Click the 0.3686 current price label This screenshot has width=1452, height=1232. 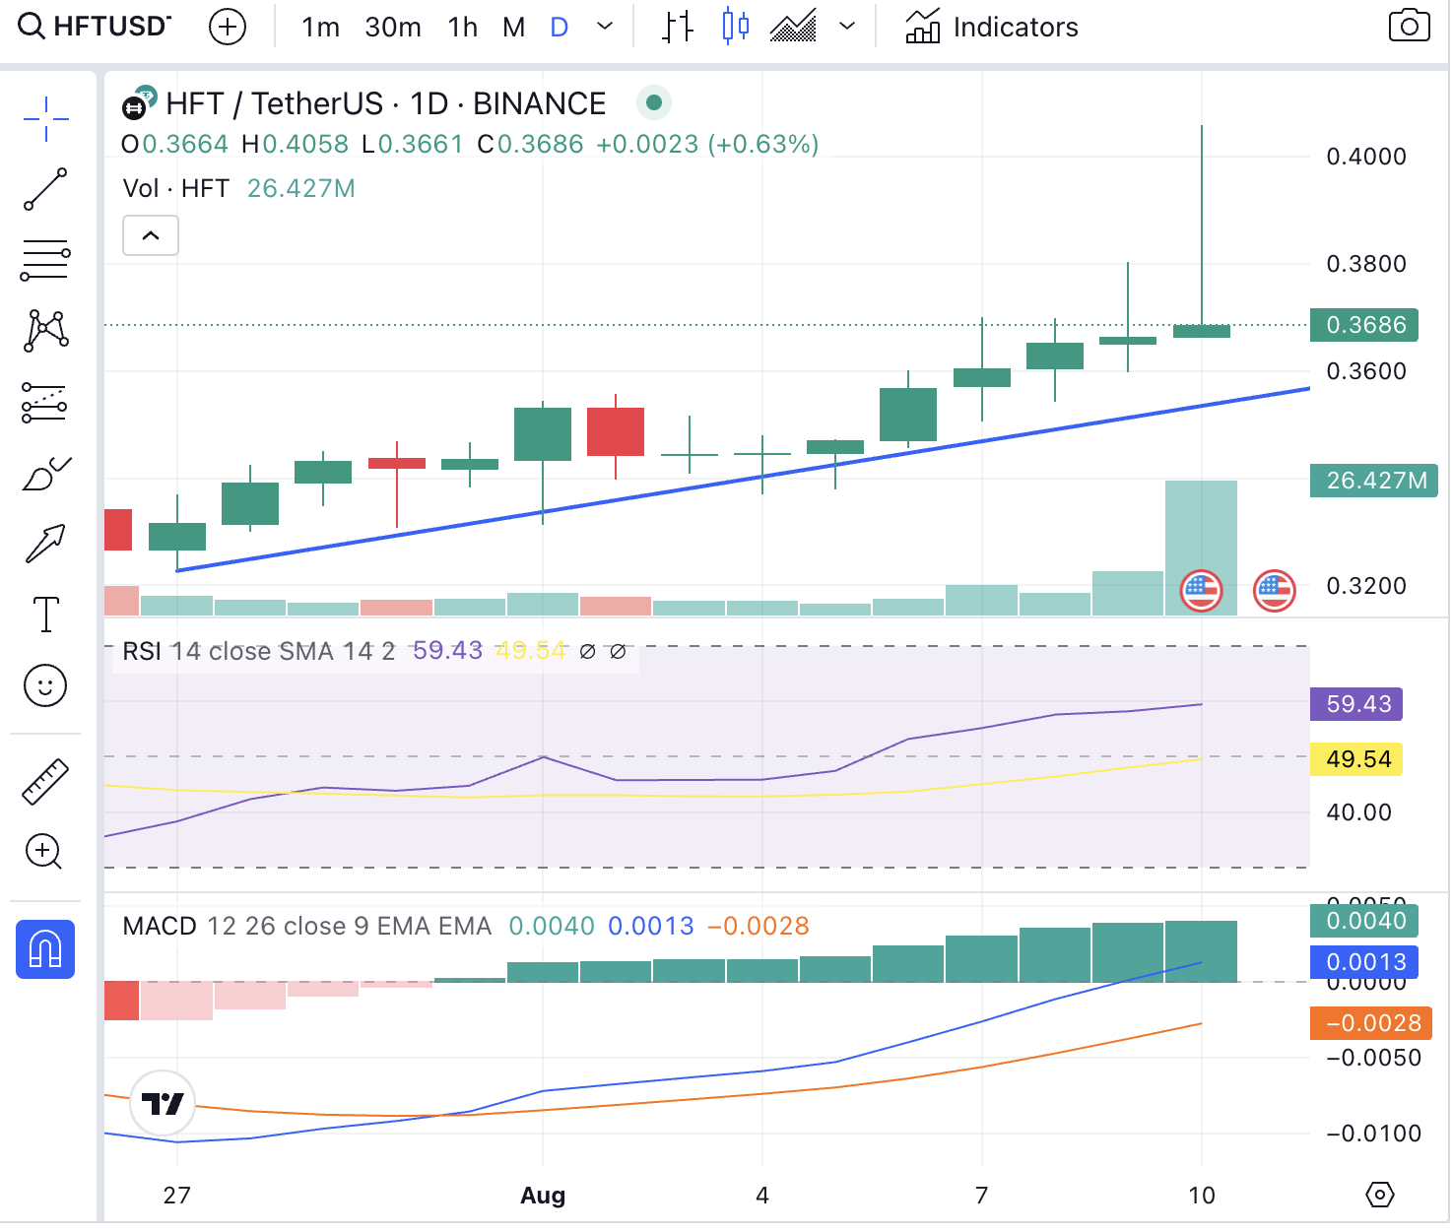[x=1364, y=325]
